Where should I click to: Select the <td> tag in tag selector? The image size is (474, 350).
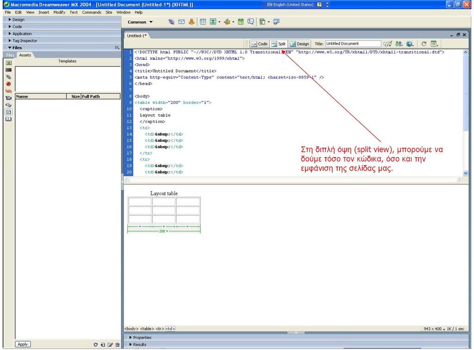point(170,329)
